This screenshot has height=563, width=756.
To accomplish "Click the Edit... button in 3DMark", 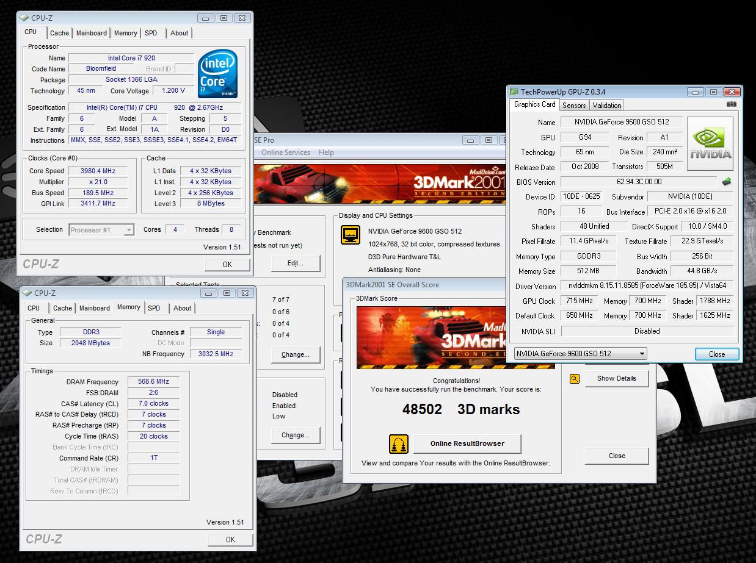I will pyautogui.click(x=296, y=264).
